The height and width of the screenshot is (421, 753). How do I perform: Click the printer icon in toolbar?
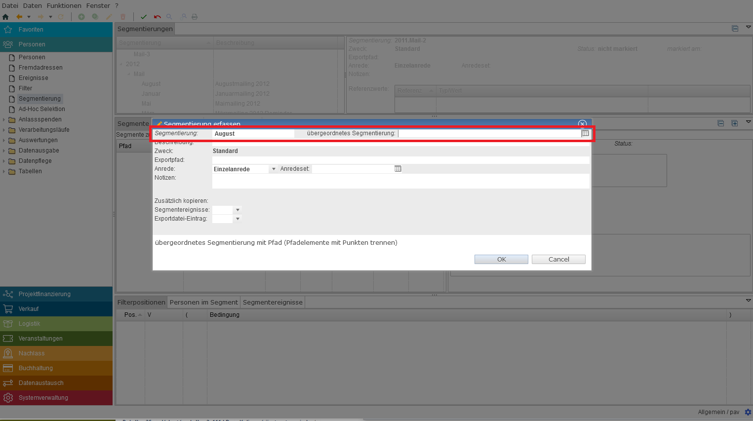click(x=195, y=17)
